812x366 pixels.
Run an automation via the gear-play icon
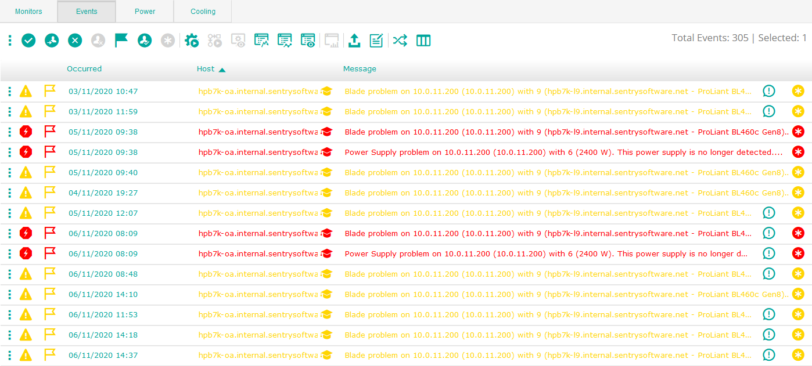[x=192, y=41]
